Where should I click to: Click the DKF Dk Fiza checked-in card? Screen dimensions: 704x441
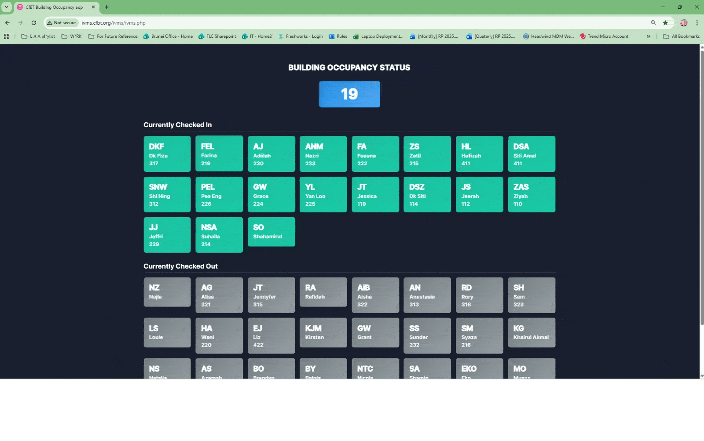pos(167,154)
